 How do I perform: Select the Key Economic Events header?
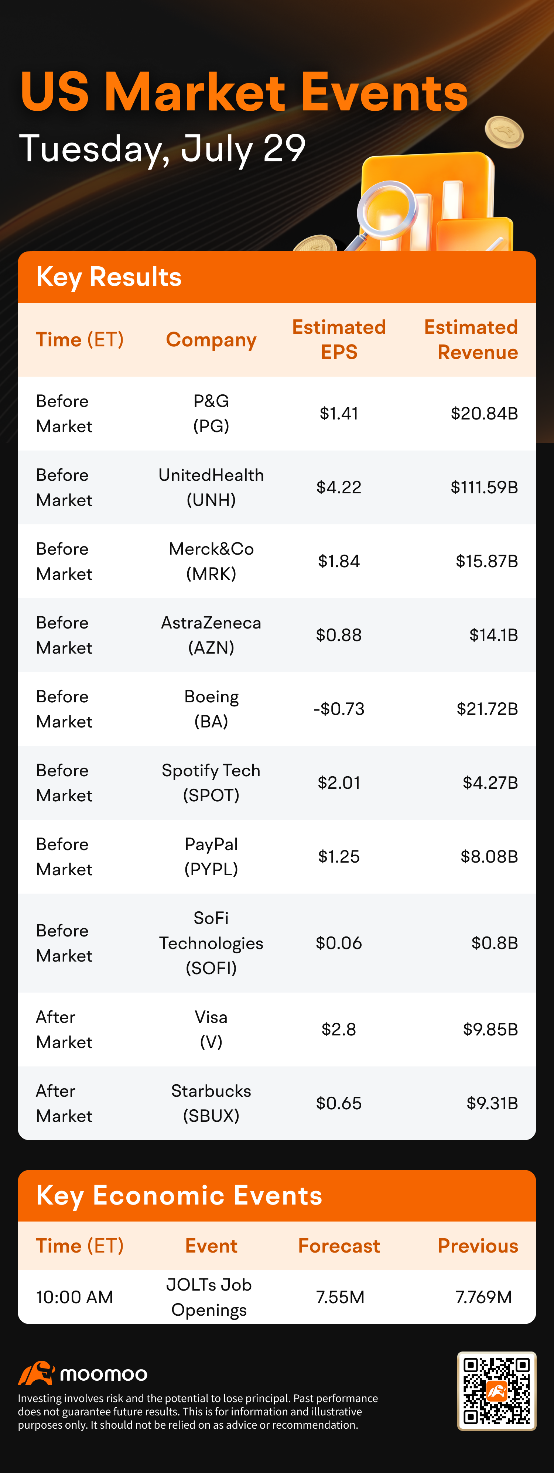tap(179, 1196)
